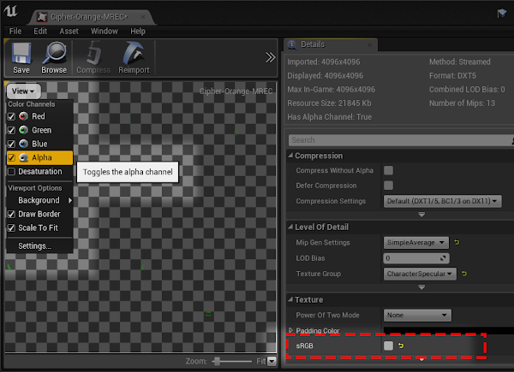Click the Save toolbar icon

[21, 53]
